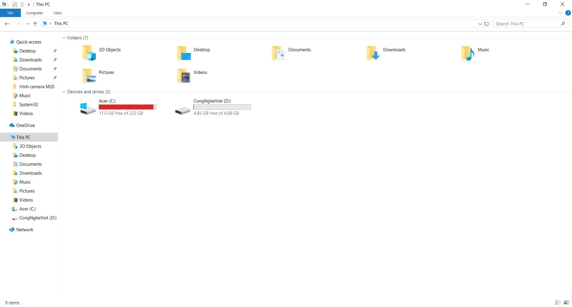Open OneDrive in navigation pane
This screenshot has height=307, width=572.
tap(26, 125)
